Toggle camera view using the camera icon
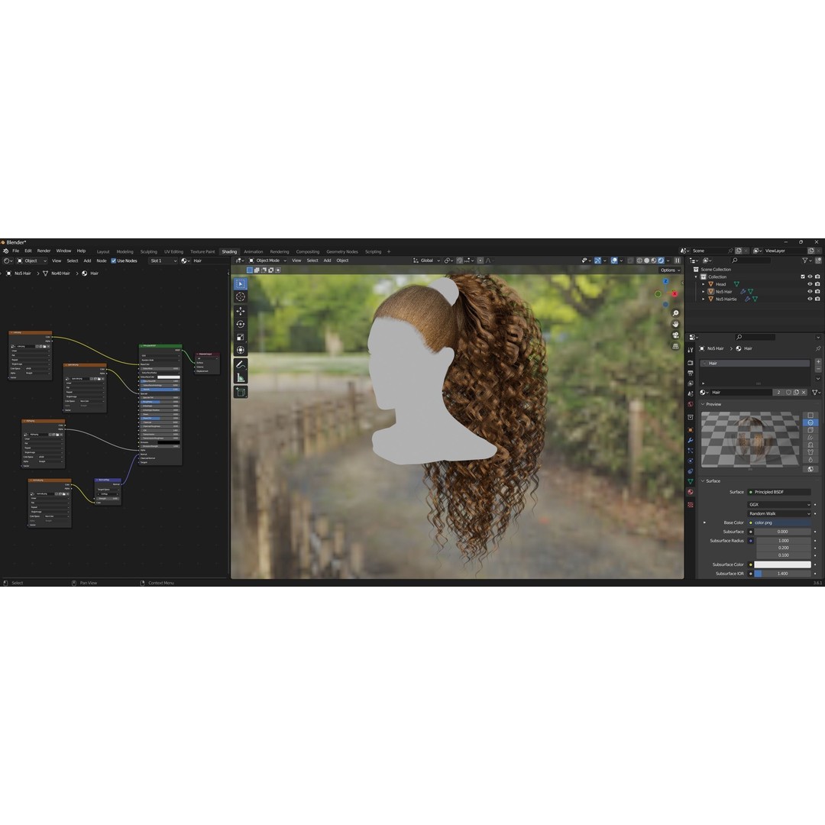825x825 pixels. coord(675,335)
